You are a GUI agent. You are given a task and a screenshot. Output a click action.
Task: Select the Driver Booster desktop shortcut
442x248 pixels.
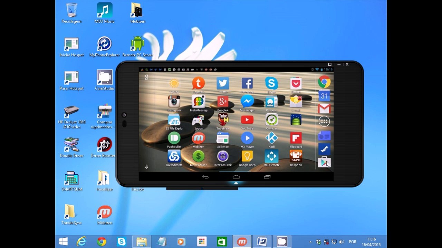pos(104,147)
